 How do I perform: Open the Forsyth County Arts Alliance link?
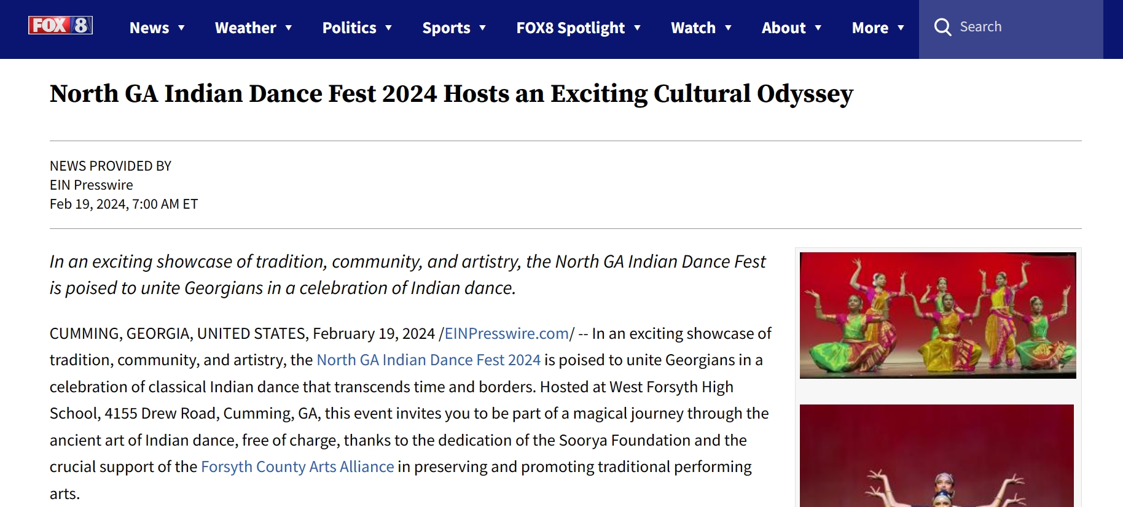pos(297,466)
